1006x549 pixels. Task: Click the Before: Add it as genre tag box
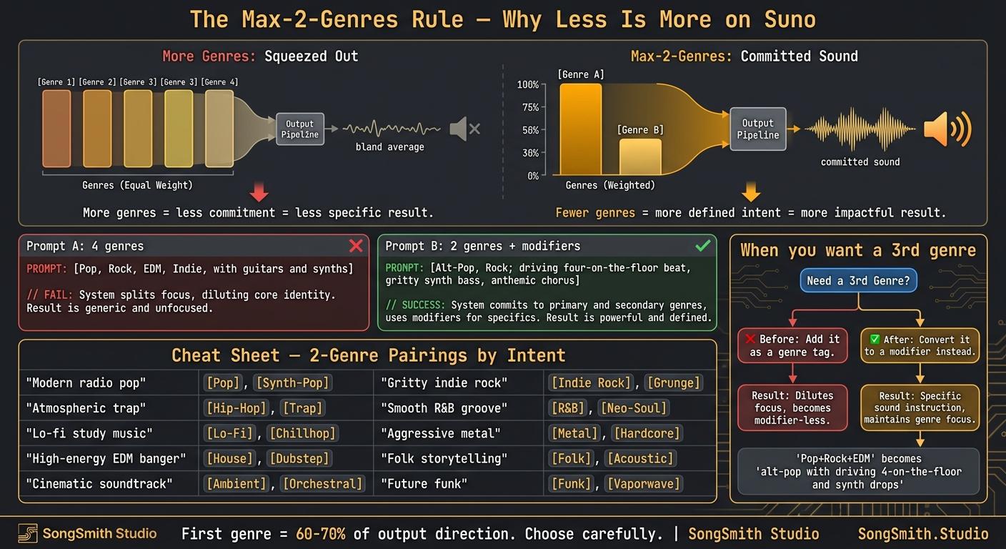792,345
